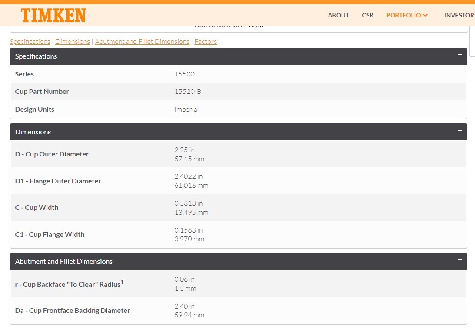Viewport: 475px width, 329px height.
Task: Click the Abutment and Fillet Dimensions header title
Action: tap(64, 262)
